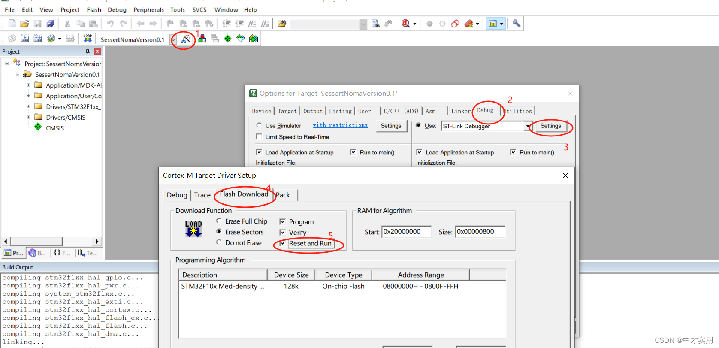
Task: Open the SVCS menu
Action: pyautogui.click(x=199, y=9)
